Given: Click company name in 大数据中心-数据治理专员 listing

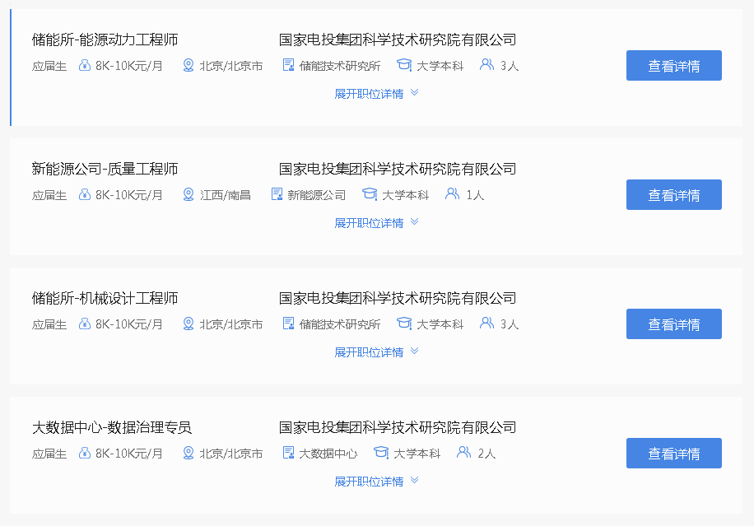Looking at the screenshot, I should [x=397, y=428].
